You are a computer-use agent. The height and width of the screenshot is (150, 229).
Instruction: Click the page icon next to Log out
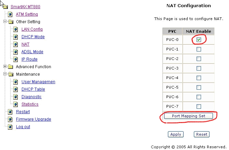(10, 127)
